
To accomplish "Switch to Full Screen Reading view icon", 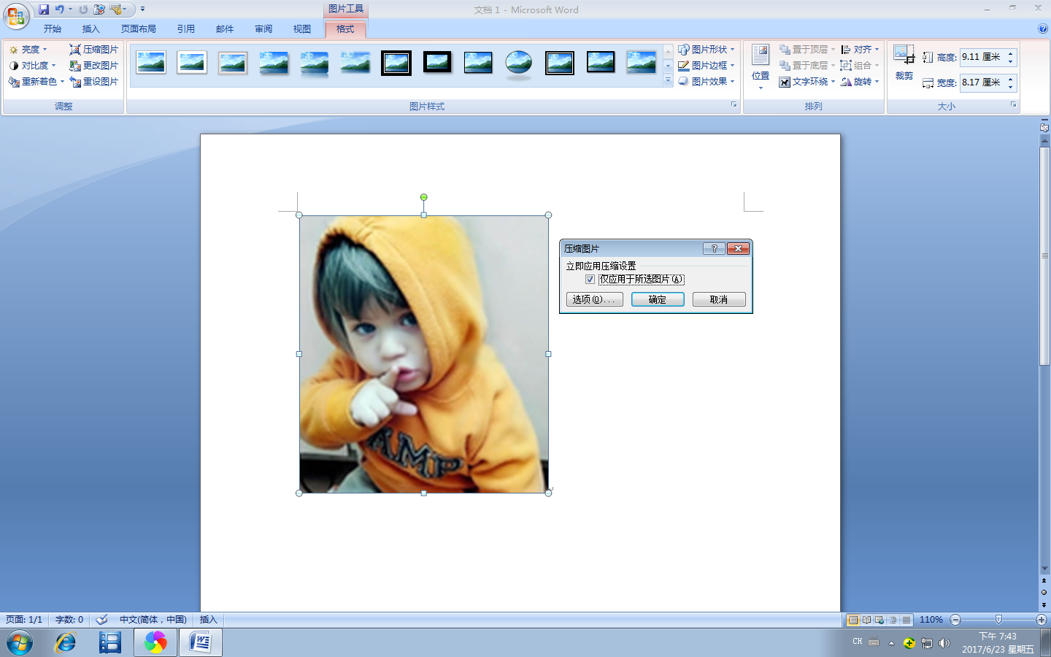I will pyautogui.click(x=866, y=620).
